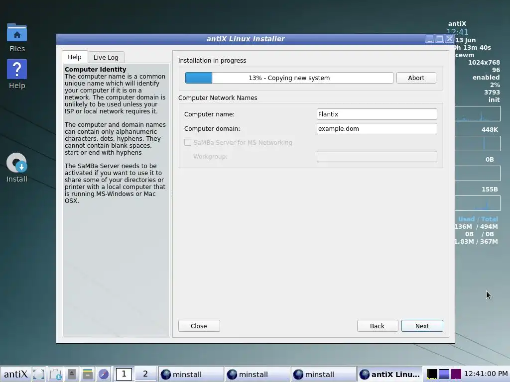Click the 13% Copying new system progress bar
This screenshot has width=510, height=382.
(x=289, y=78)
